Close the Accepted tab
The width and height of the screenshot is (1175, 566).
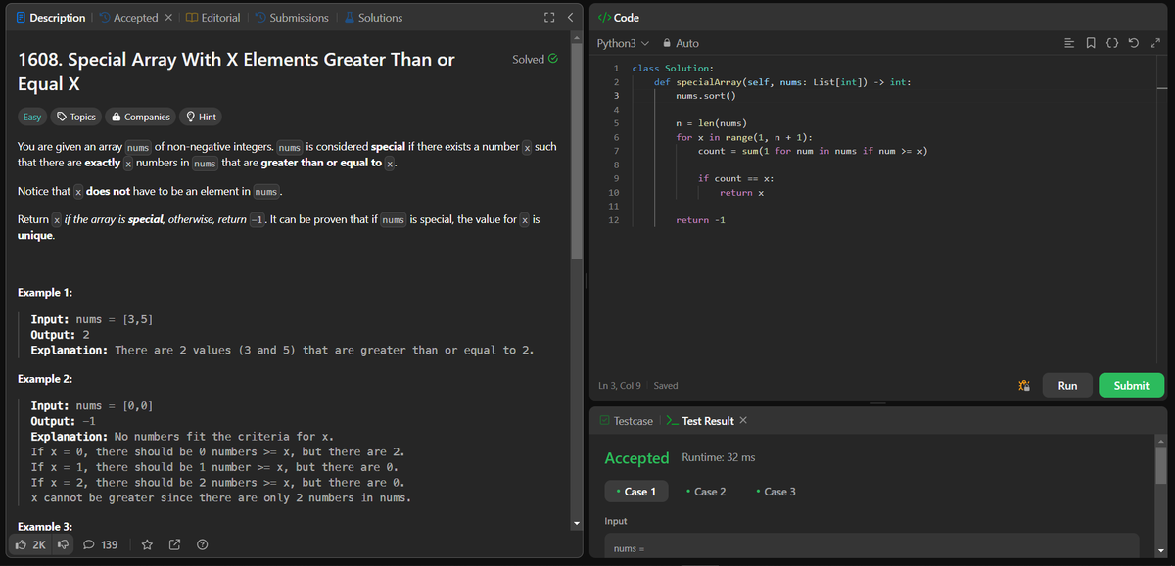pos(168,18)
